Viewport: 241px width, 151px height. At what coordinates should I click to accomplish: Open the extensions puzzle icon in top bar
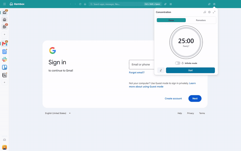pos(209,4)
